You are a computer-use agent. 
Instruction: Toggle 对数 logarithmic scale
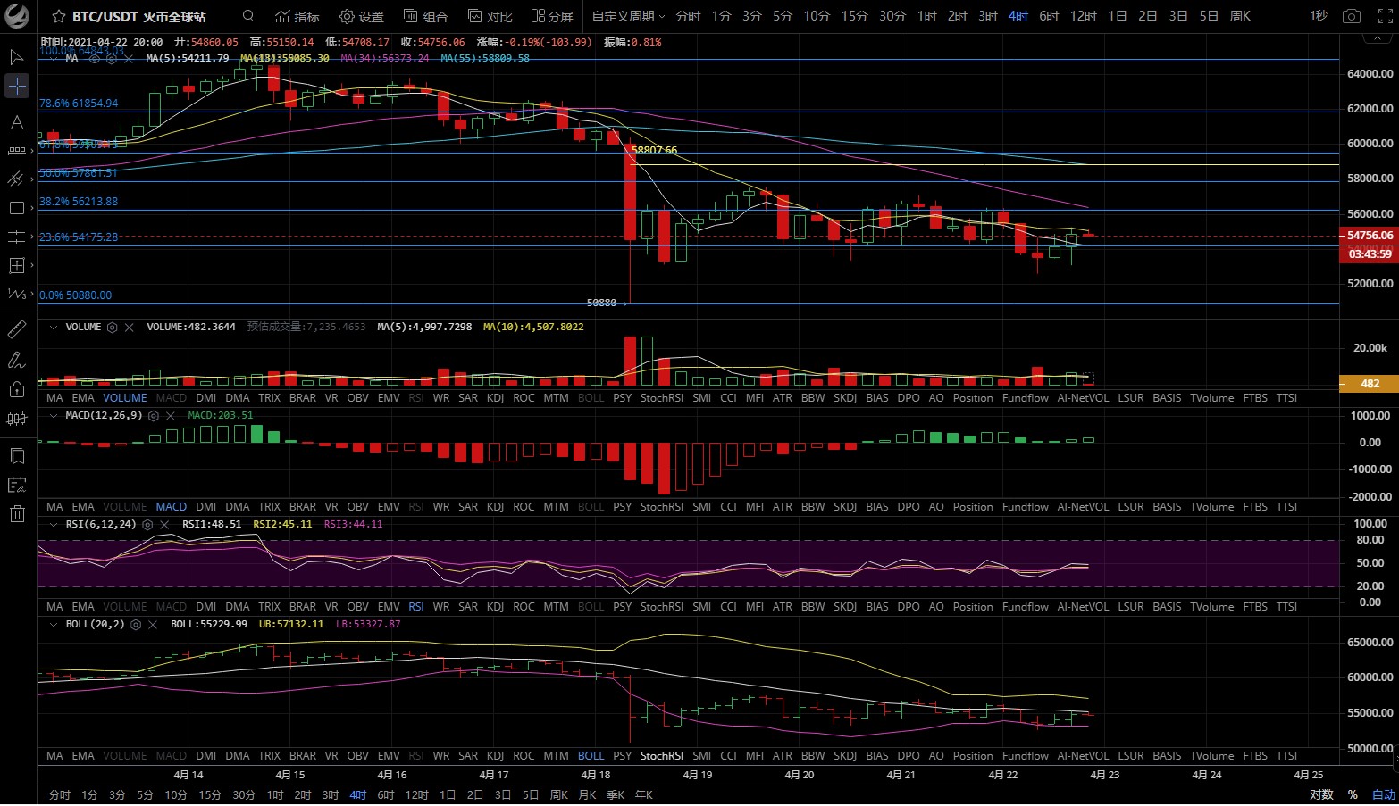[x=1321, y=794]
